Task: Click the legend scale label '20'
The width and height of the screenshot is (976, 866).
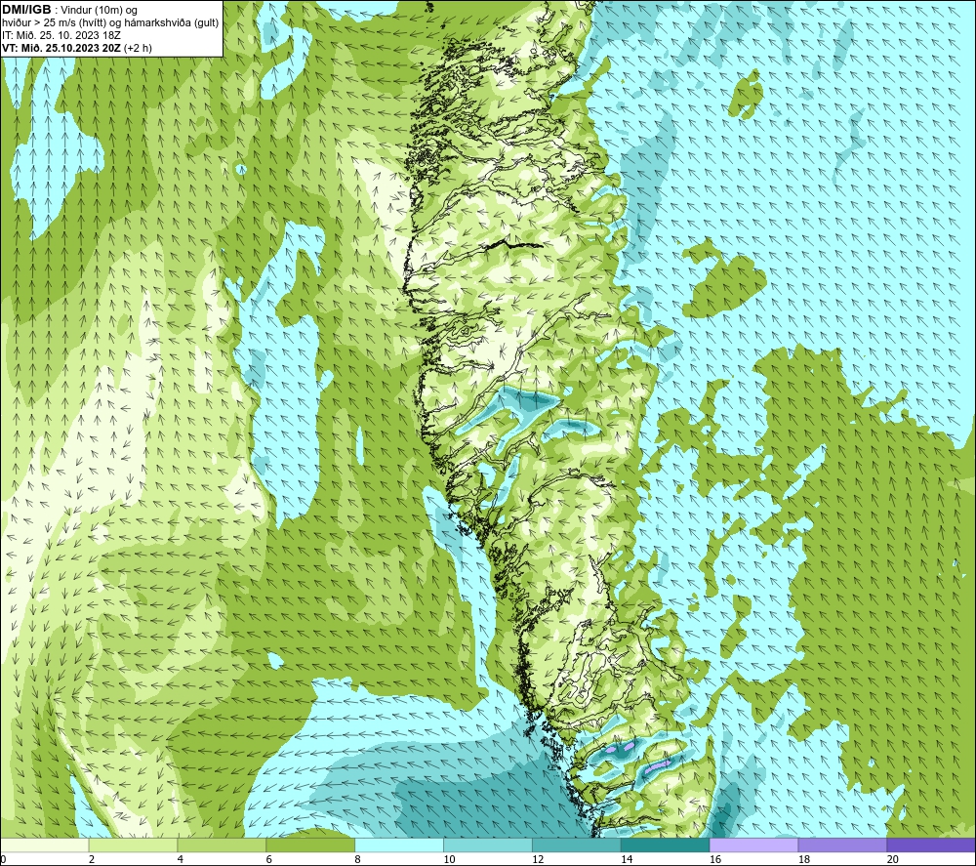Action: (893, 860)
